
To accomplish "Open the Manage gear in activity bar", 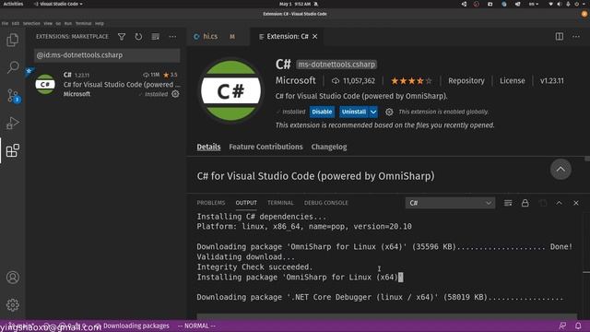I will tap(12, 305).
